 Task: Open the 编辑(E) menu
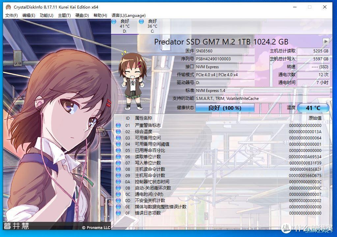(x=29, y=15)
